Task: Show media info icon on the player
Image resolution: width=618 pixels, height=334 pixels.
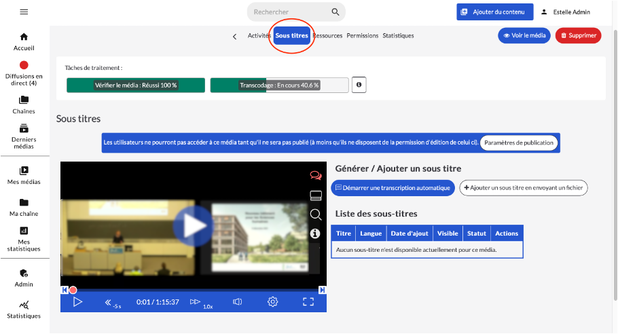Action: [315, 234]
